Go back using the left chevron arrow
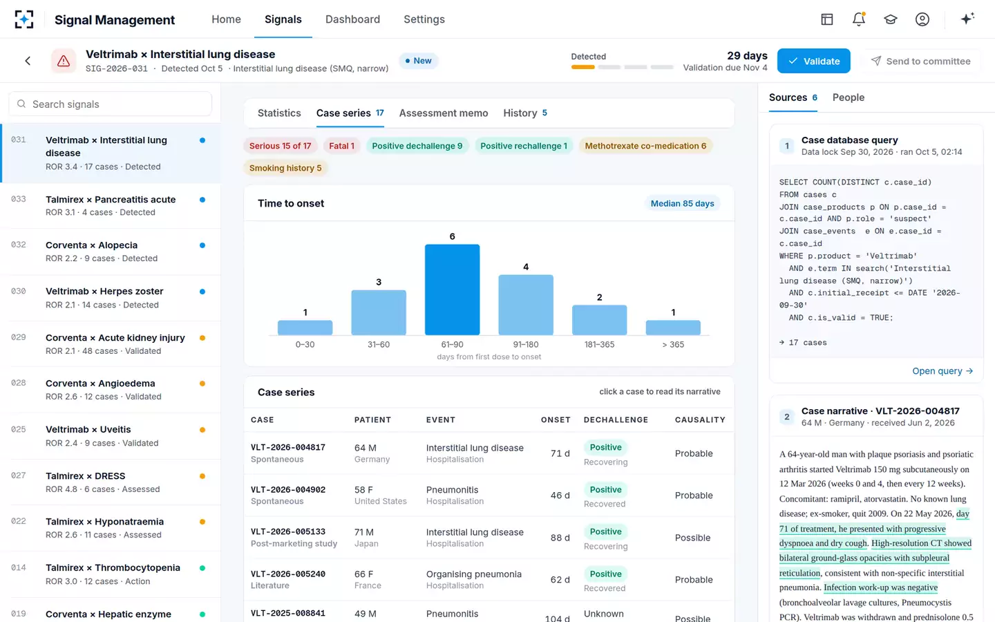995x622 pixels. point(28,61)
